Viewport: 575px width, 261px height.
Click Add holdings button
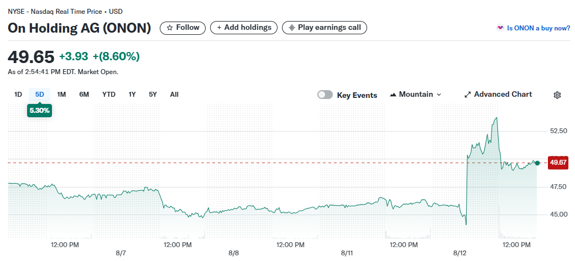[x=244, y=28]
